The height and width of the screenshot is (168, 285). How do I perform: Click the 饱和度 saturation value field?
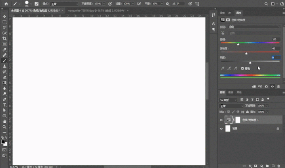pyautogui.click(x=275, y=48)
